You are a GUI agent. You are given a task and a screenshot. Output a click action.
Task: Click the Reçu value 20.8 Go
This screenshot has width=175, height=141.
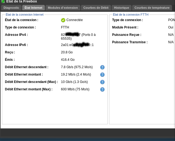tap(67, 52)
